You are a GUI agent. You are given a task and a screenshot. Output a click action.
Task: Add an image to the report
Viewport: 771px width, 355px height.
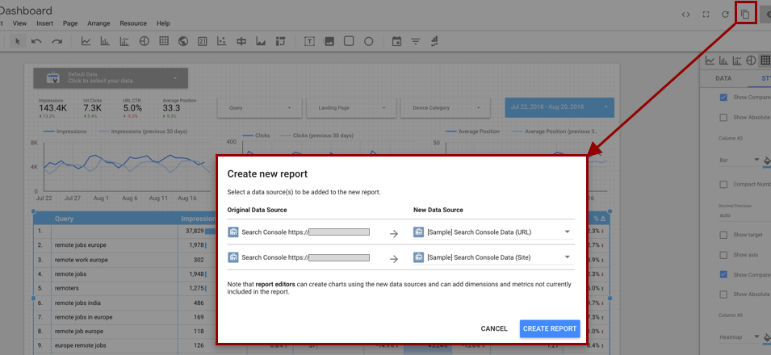[329, 41]
